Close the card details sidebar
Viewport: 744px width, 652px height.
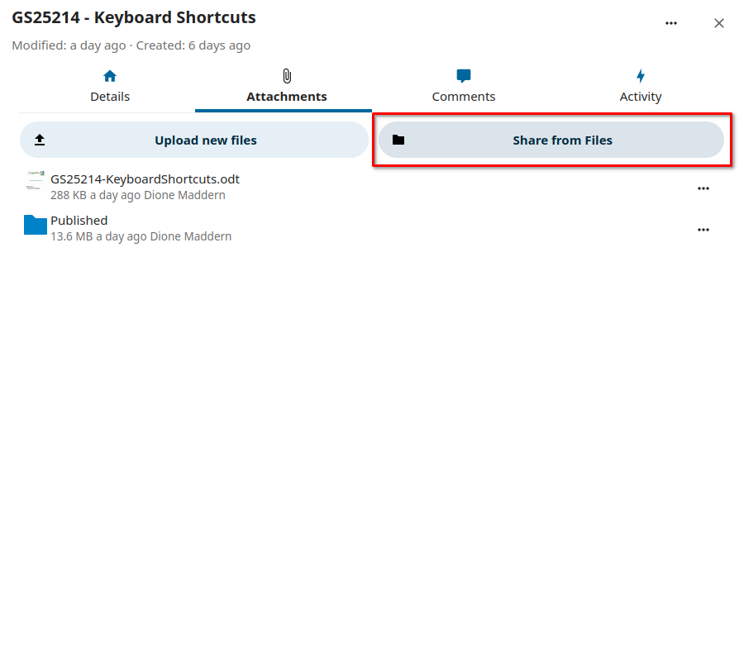[x=719, y=23]
